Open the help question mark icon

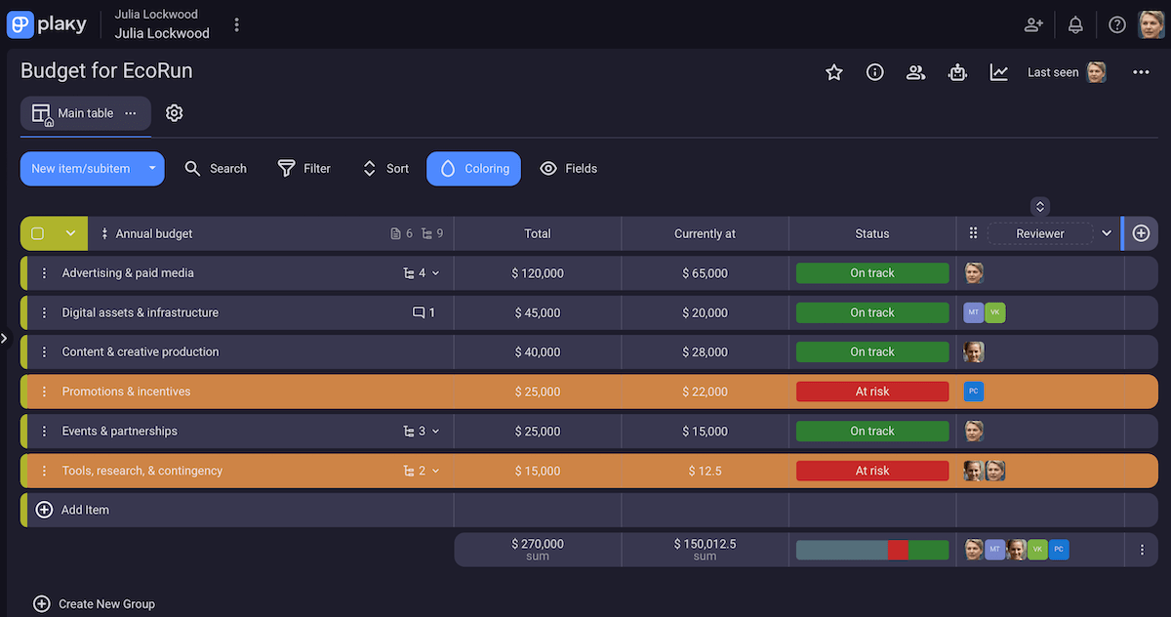(1116, 25)
